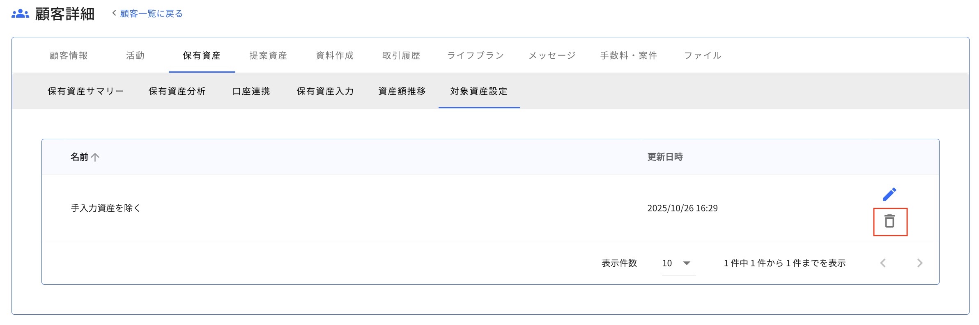Select the 対象資産設定 sub-tab
This screenshot has height=325, width=979.
click(x=479, y=91)
